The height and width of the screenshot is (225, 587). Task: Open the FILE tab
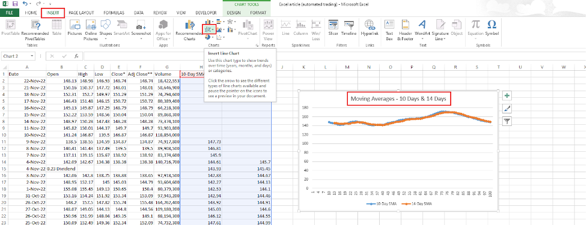click(x=10, y=13)
